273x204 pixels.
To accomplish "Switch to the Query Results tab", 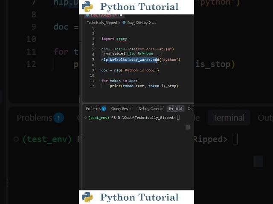I will tap(122, 109).
